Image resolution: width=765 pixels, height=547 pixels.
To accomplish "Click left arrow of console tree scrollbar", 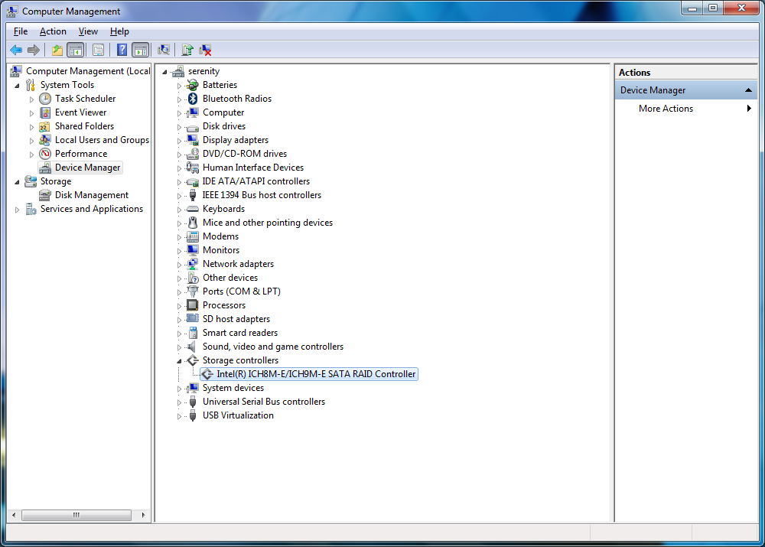I will click(14, 516).
